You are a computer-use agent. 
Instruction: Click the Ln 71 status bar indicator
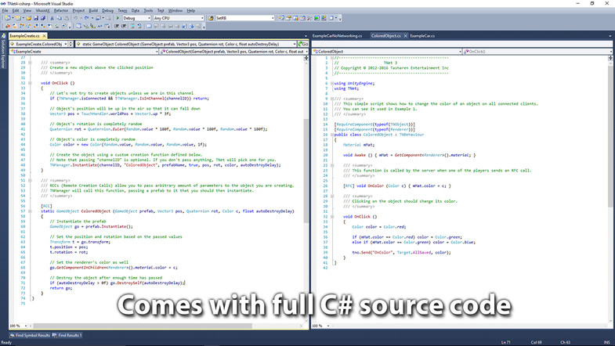[x=506, y=342]
